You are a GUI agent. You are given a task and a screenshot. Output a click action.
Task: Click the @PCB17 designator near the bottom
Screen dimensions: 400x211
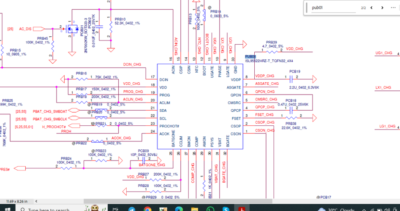[324, 197]
